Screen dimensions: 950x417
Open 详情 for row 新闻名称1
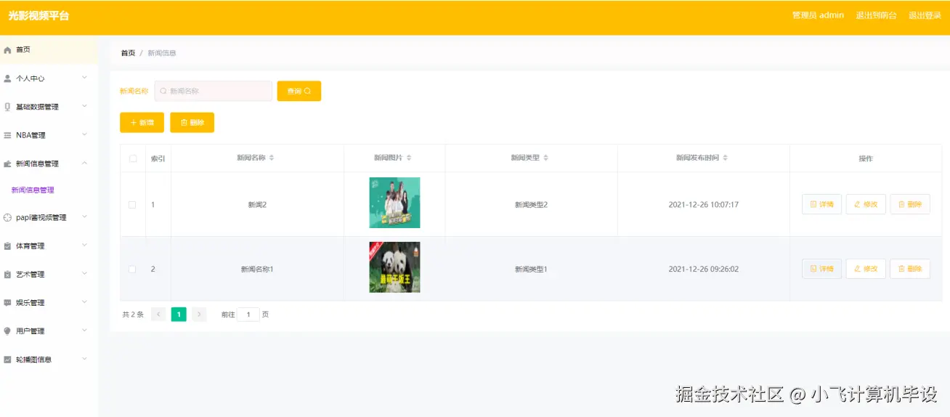[821, 269]
